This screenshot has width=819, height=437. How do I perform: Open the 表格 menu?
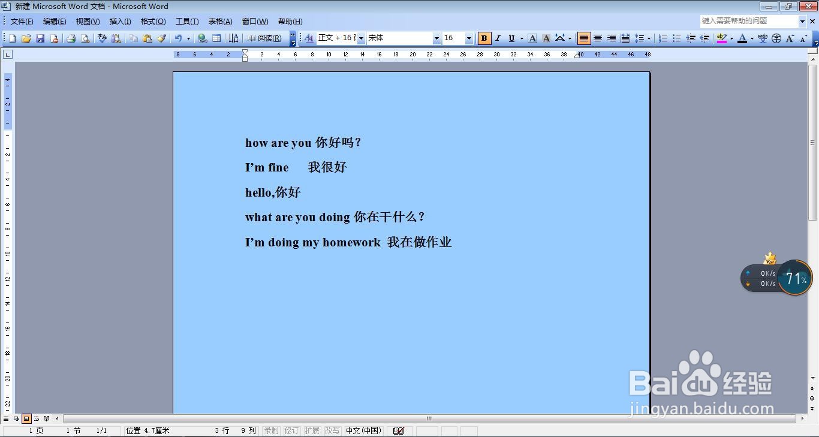pyautogui.click(x=219, y=21)
